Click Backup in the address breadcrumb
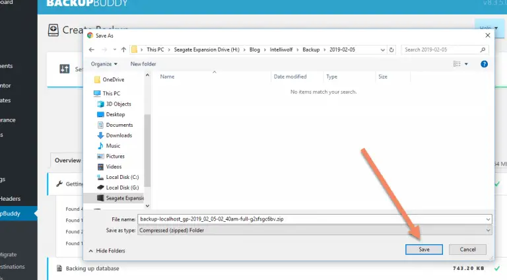 click(311, 50)
